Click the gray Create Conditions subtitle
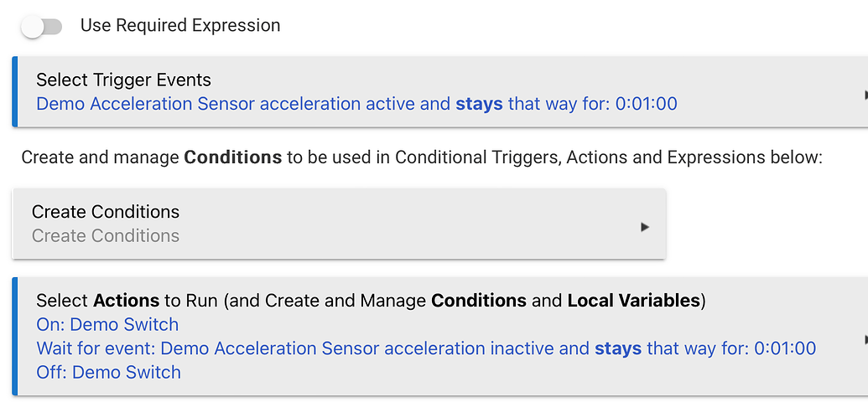This screenshot has height=402, width=868. click(106, 236)
